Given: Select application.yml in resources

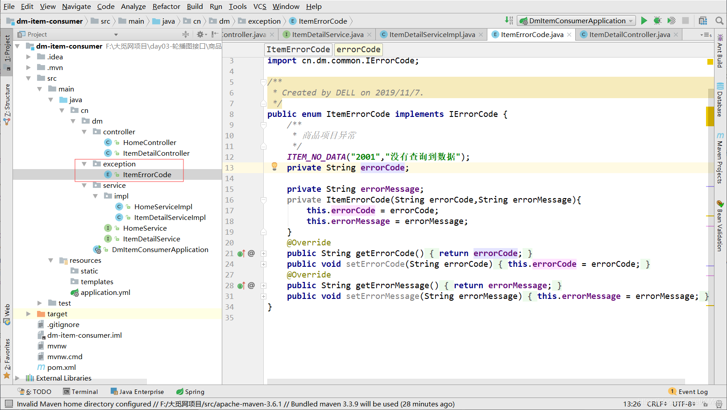Looking at the screenshot, I should click(105, 292).
